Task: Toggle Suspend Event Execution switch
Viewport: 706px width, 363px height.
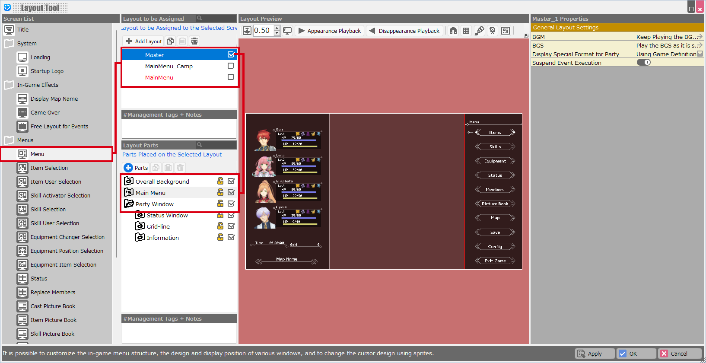Action: [644, 62]
